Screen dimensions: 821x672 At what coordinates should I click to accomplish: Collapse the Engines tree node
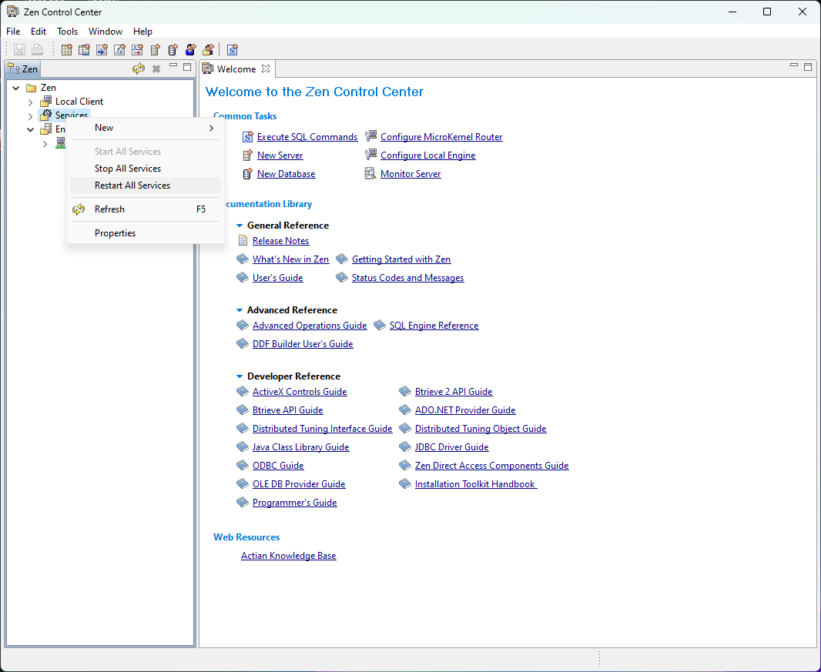click(x=30, y=129)
